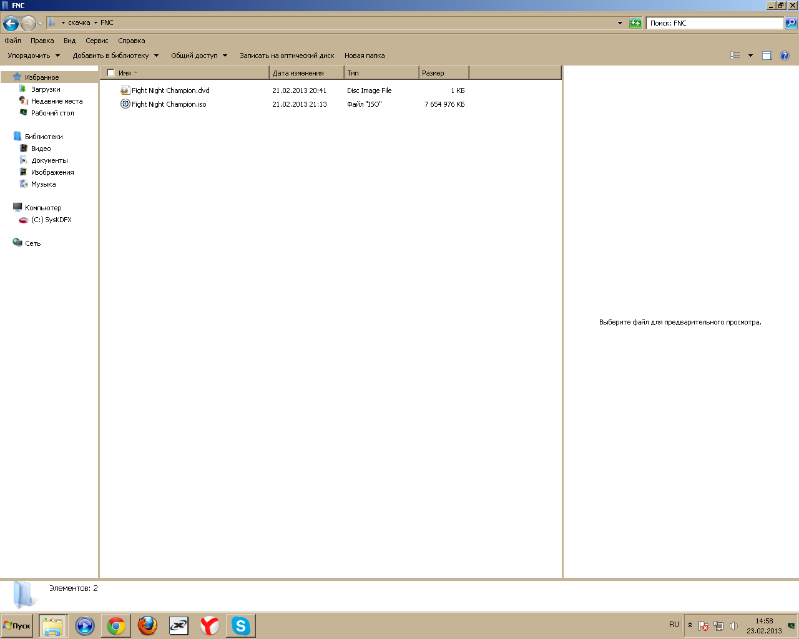Expand the arrow before FNC in address bar

96,23
